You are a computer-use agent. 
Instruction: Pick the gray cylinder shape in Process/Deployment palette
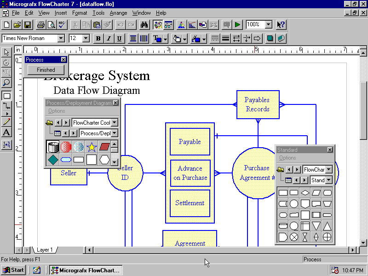pyautogui.click(x=53, y=147)
